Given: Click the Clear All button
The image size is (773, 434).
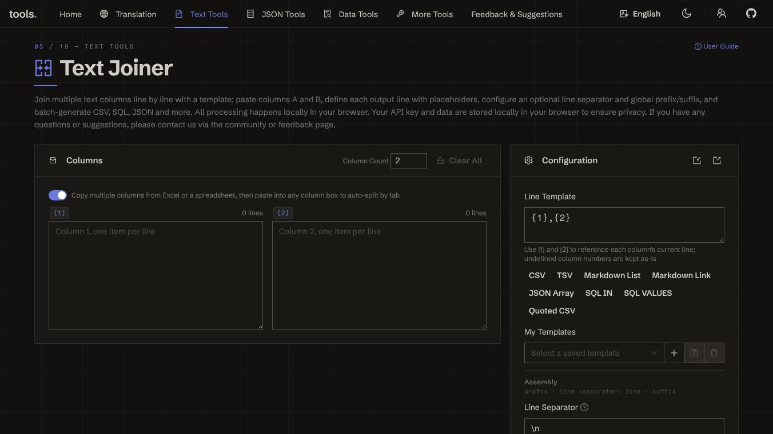Looking at the screenshot, I should pos(459,160).
